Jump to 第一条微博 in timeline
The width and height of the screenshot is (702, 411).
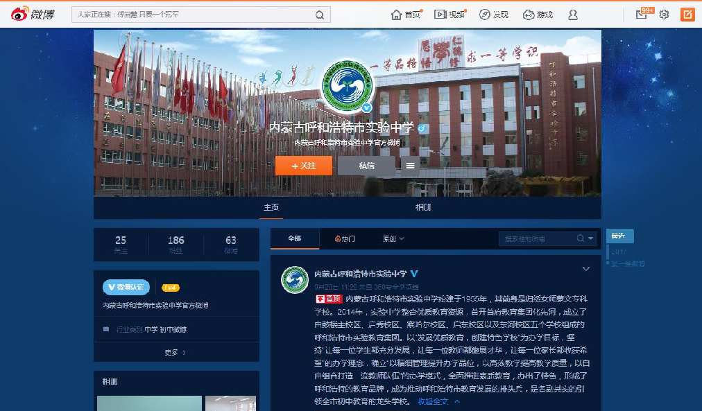coord(628,264)
